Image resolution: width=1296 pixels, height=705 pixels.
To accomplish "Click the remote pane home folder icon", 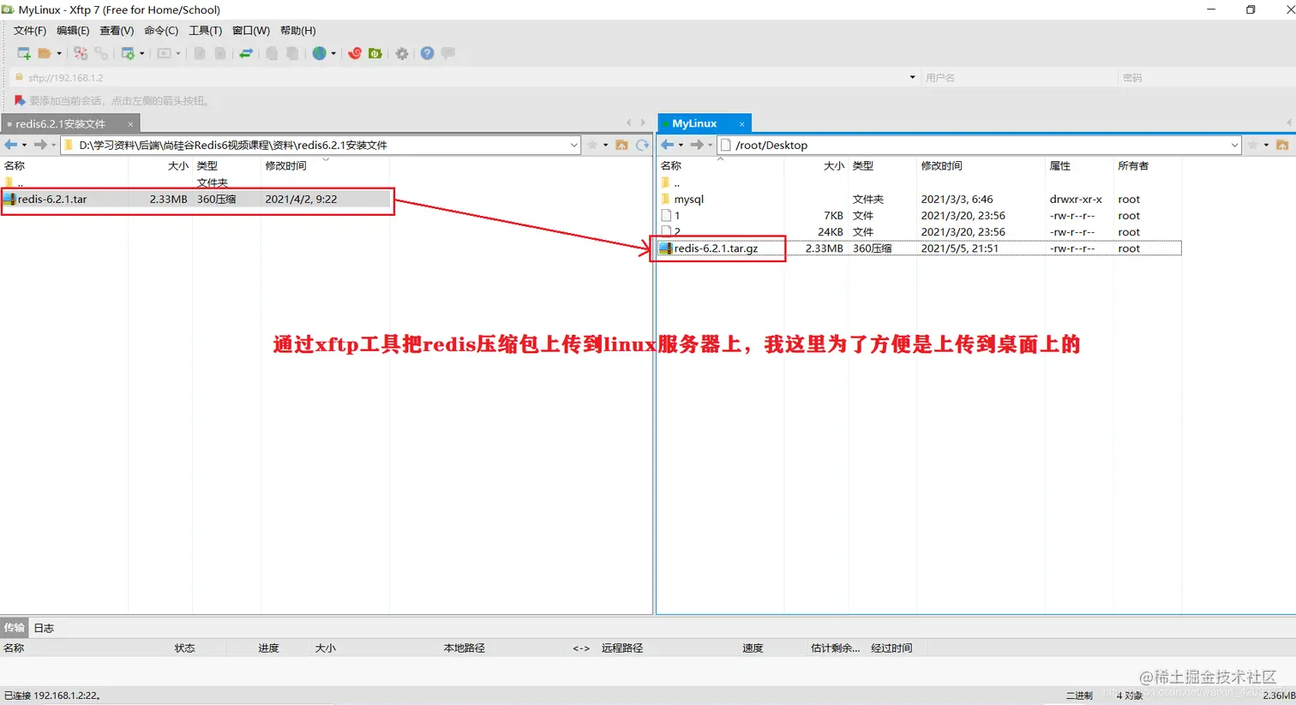I will [1283, 145].
